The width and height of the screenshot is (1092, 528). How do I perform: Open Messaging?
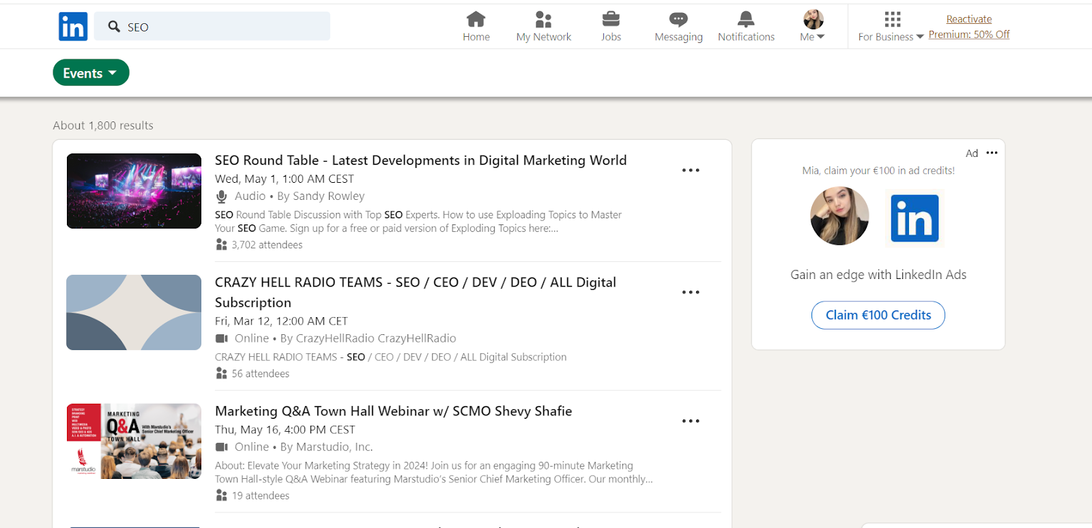pos(678,27)
